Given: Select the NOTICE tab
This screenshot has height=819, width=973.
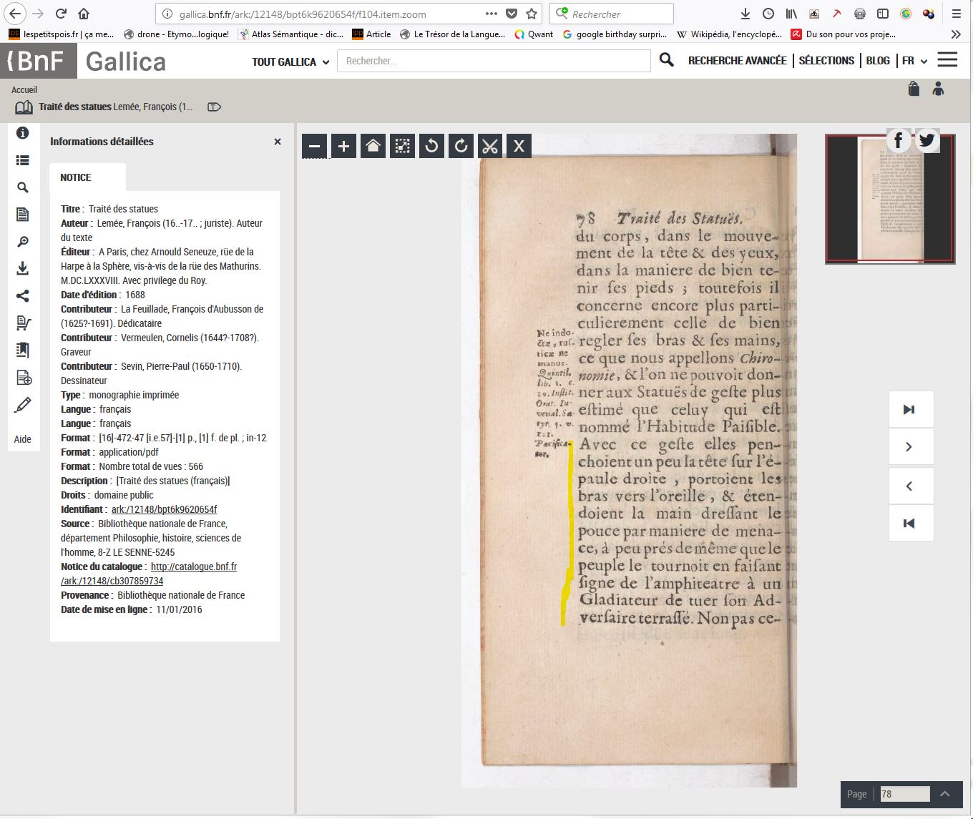Looking at the screenshot, I should point(76,177).
